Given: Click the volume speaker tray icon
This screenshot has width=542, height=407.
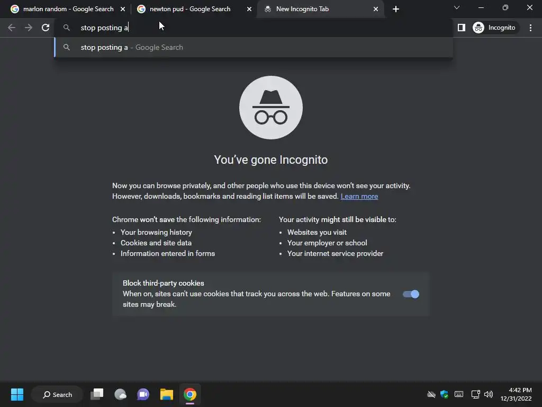Looking at the screenshot, I should [488, 394].
